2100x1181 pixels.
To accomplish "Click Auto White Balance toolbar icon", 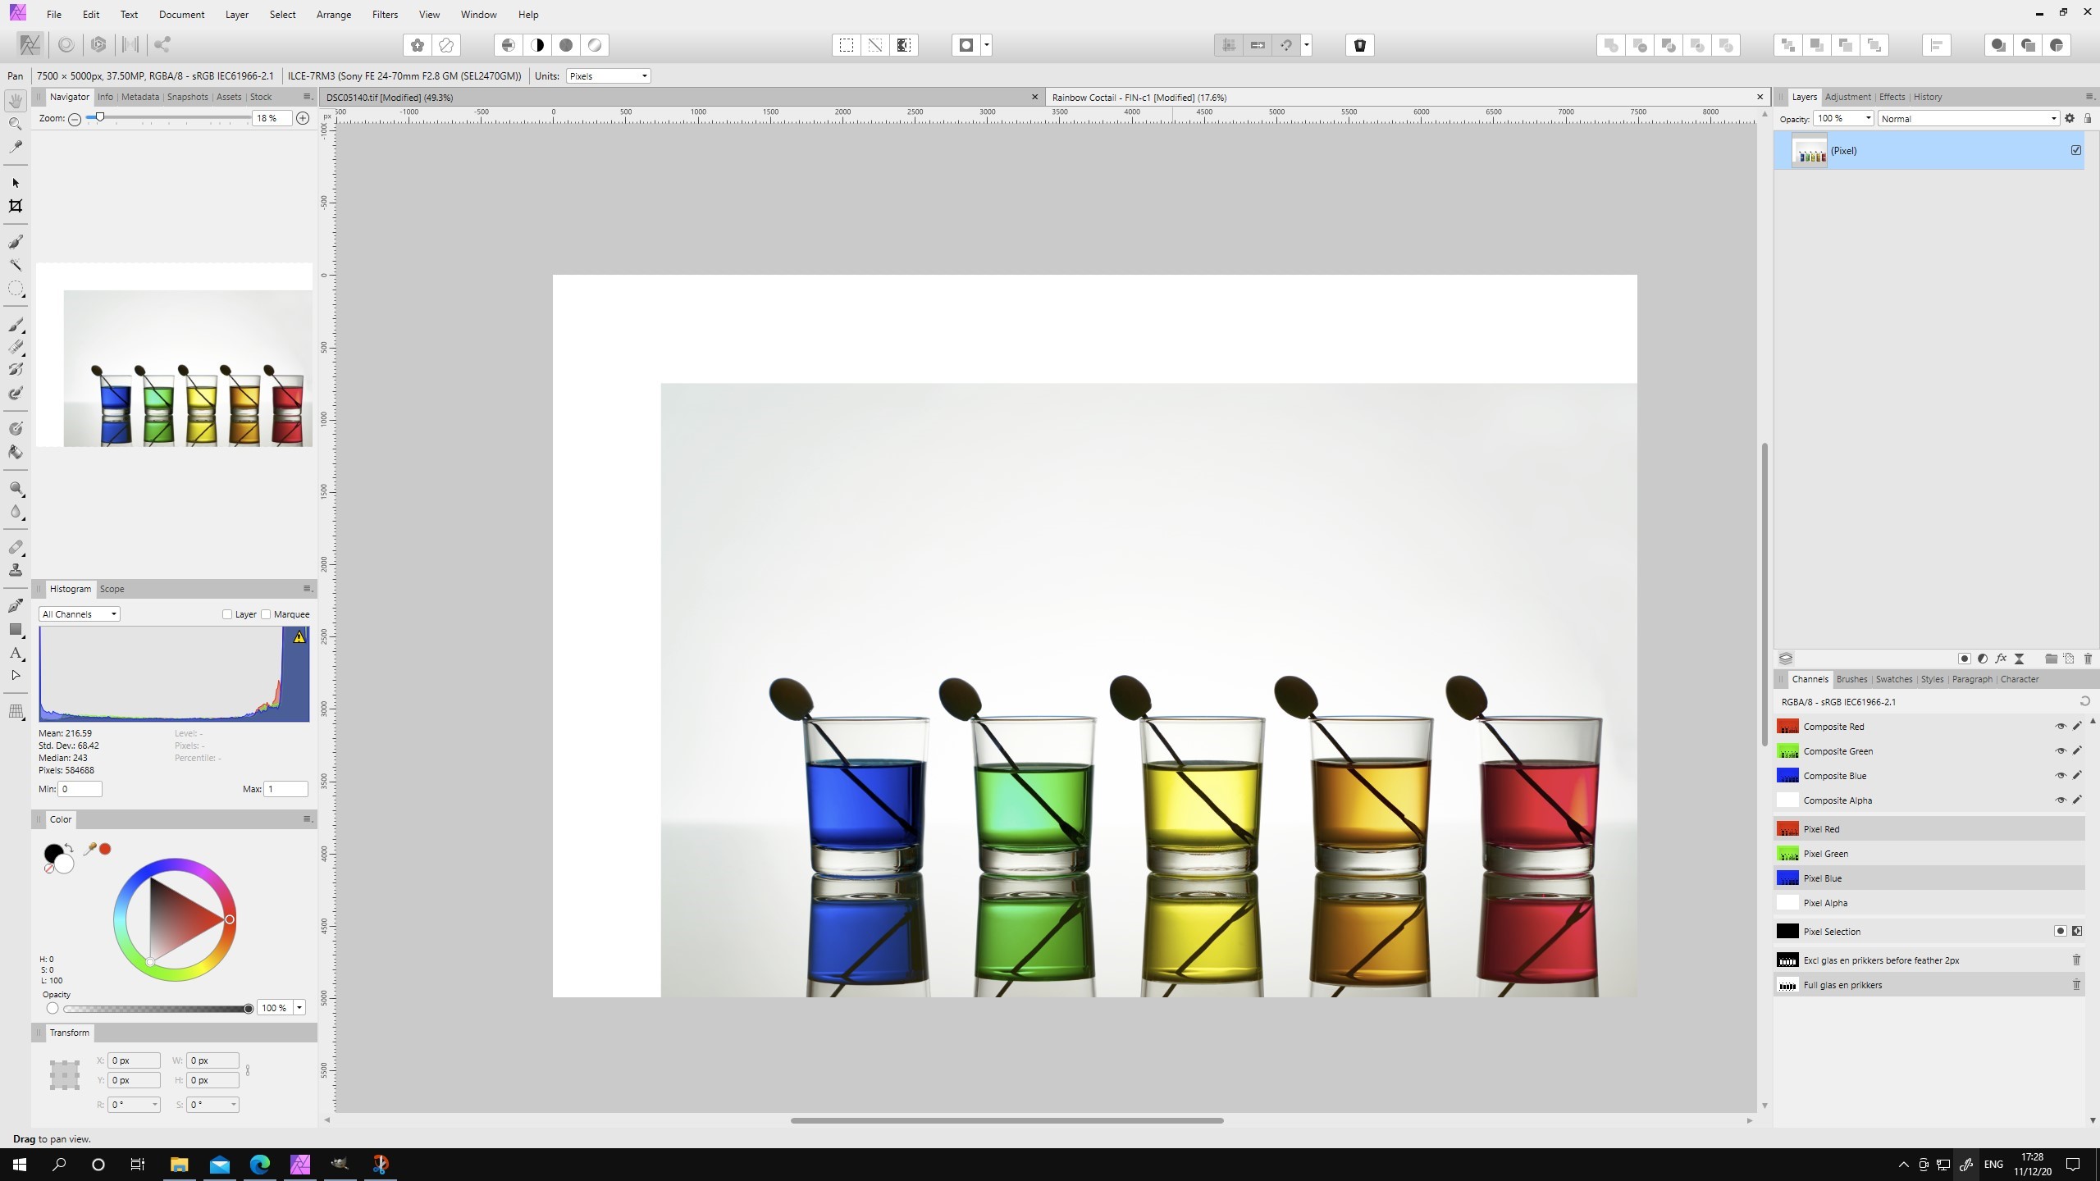I will point(595,45).
